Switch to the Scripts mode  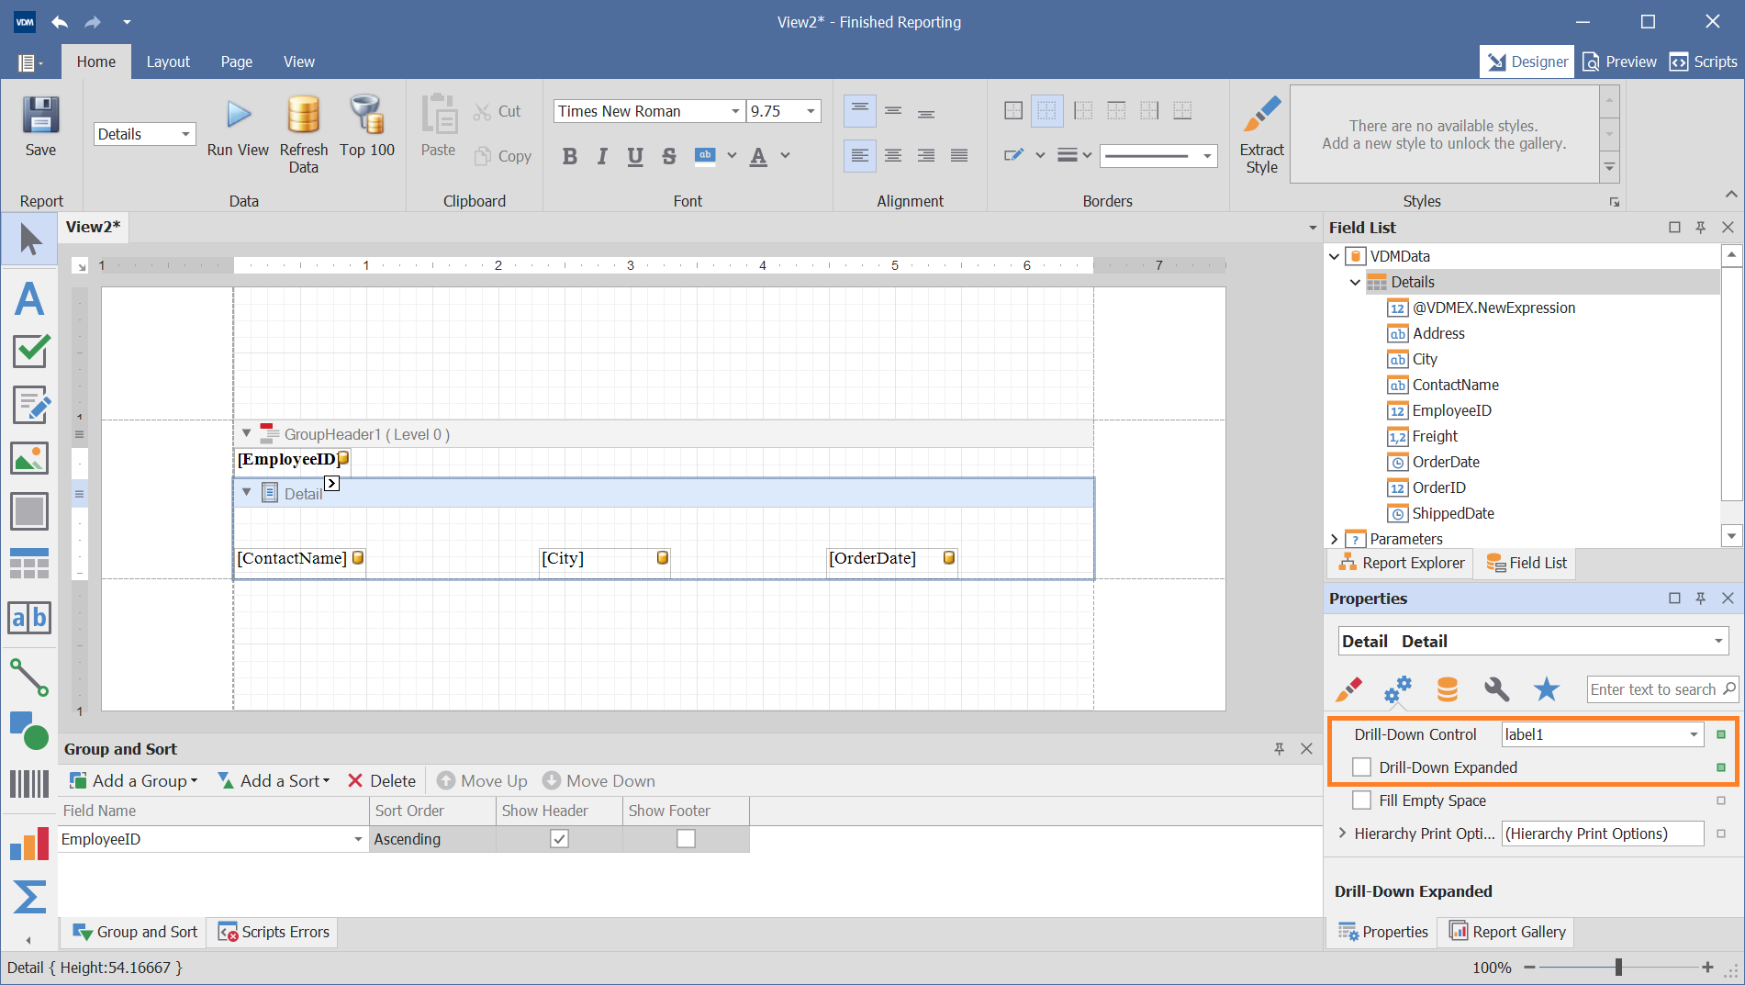[x=1704, y=62]
